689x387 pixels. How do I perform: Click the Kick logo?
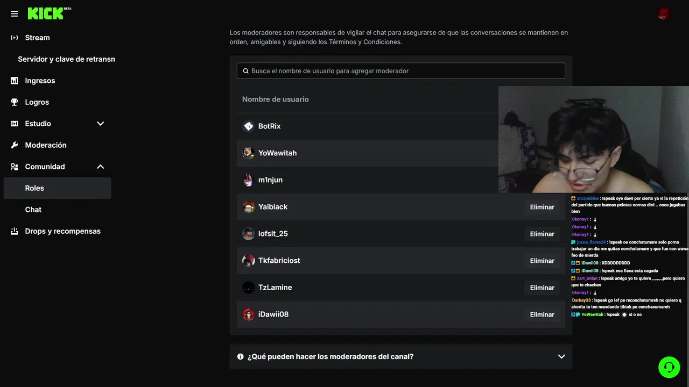pos(46,13)
